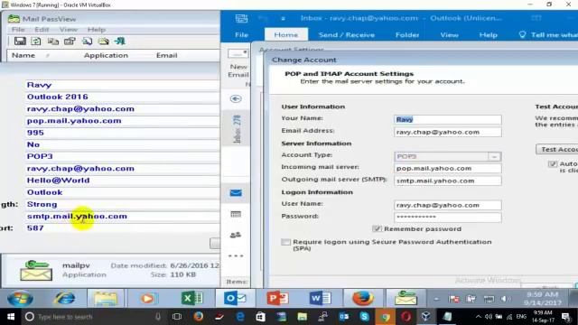Click the Send/Receive quick access icon in Outlook title bar
This screenshot has width=578, height=325.
[x=241, y=18]
